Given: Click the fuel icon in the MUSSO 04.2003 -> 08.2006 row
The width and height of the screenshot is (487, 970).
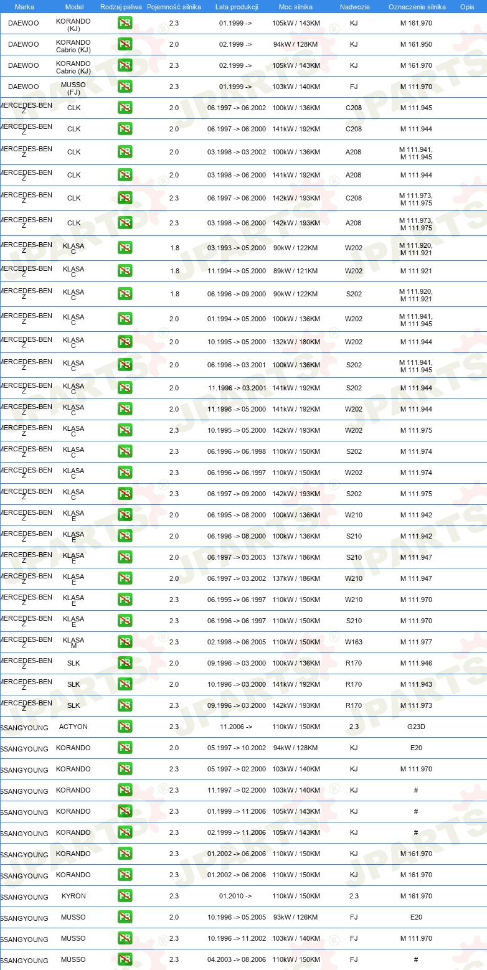Looking at the screenshot, I should [x=125, y=959].
